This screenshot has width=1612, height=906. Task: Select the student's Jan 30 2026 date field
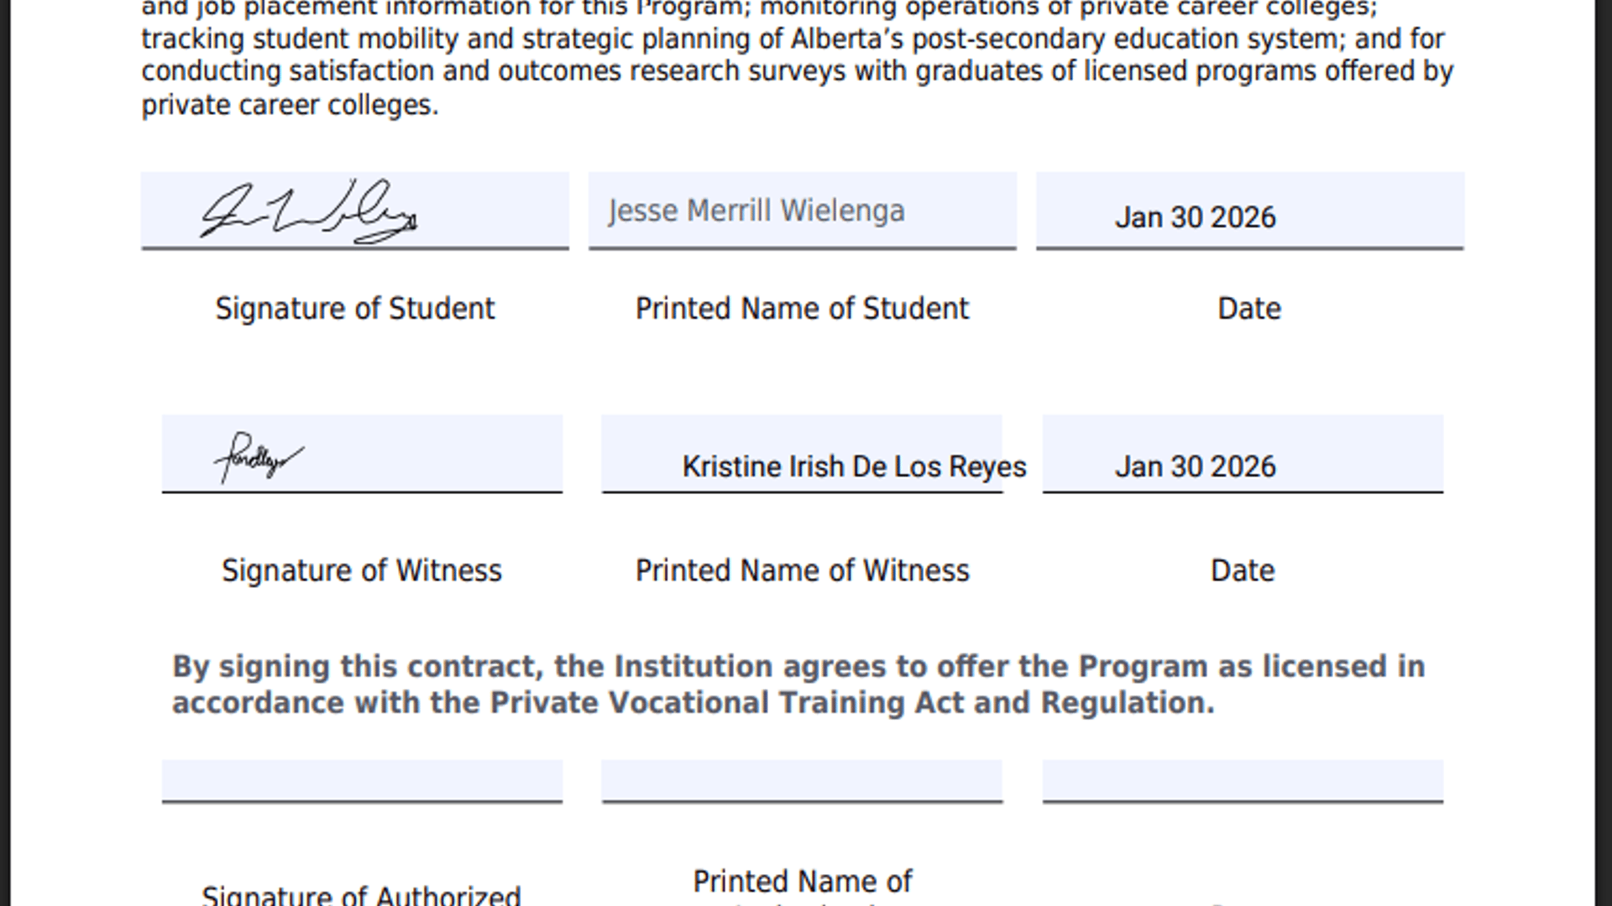1249,210
